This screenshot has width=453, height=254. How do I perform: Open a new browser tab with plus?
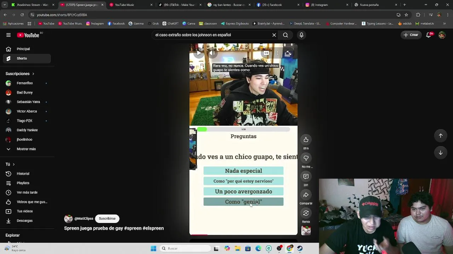click(x=405, y=5)
